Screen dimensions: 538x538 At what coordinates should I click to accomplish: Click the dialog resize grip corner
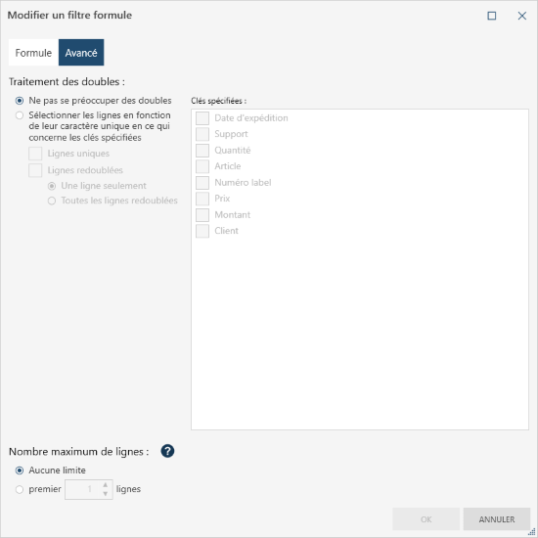(532, 532)
